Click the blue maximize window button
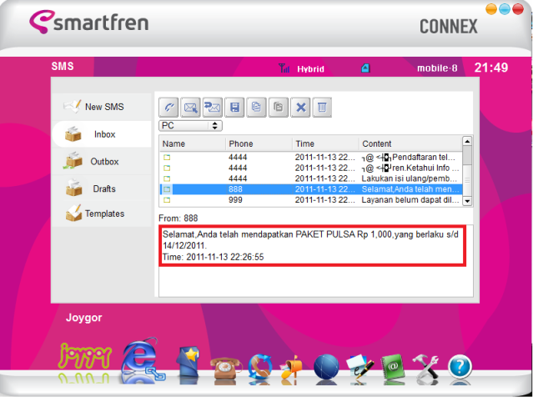 [x=505, y=9]
